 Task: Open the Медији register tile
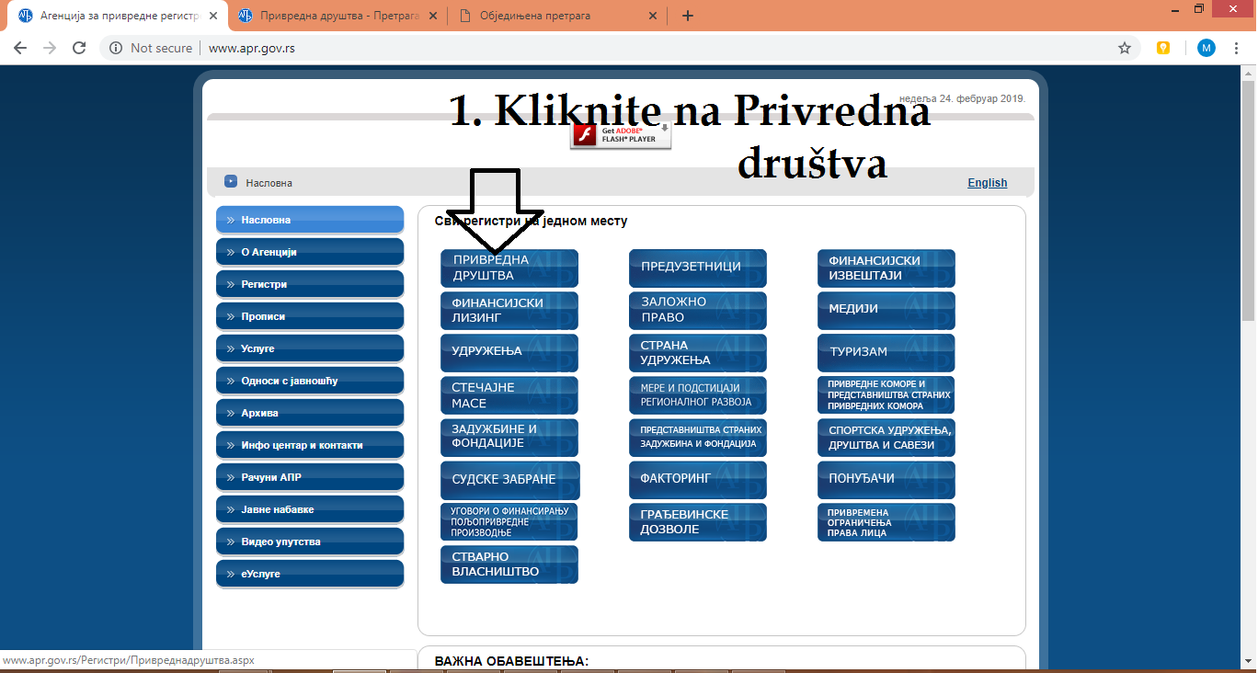[x=886, y=310]
